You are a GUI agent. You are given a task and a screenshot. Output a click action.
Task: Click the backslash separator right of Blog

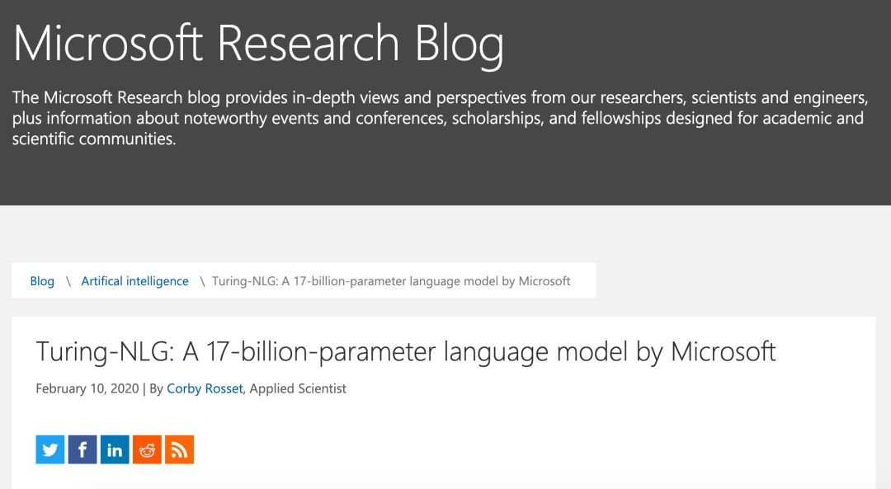coord(68,281)
